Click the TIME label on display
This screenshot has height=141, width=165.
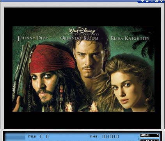pyautogui.click(x=94, y=137)
